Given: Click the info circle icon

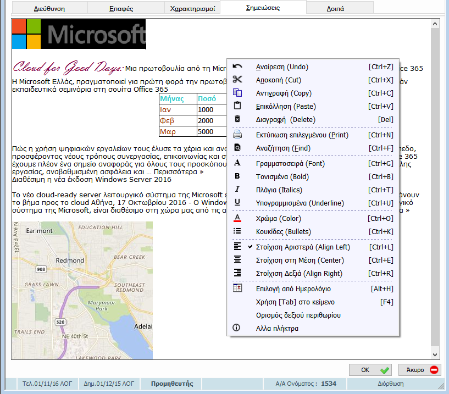Looking at the screenshot, I should tap(236, 328).
